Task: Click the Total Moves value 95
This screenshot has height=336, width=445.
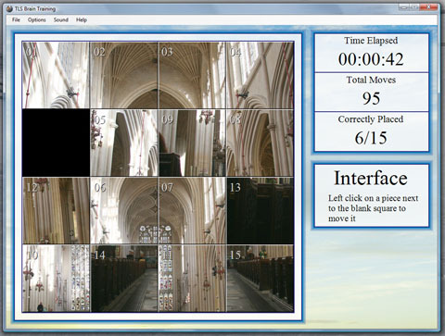Action: pos(371,98)
